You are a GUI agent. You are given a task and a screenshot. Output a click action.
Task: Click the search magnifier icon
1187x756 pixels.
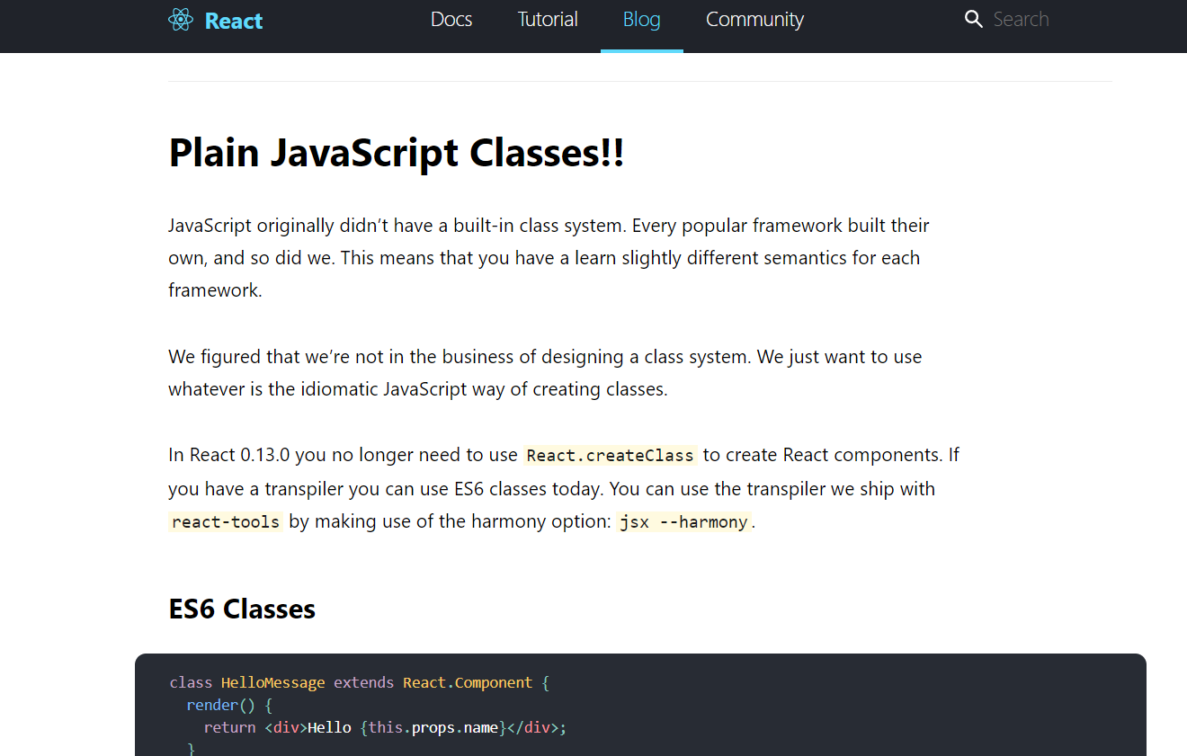point(973,19)
